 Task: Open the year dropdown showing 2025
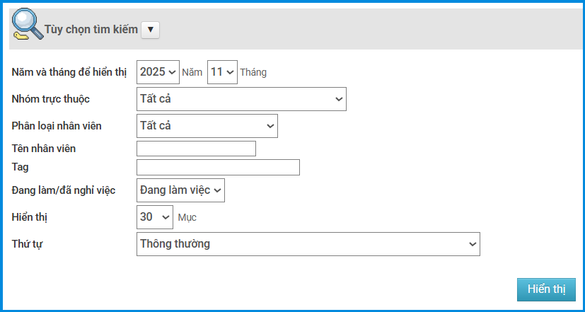click(x=158, y=72)
